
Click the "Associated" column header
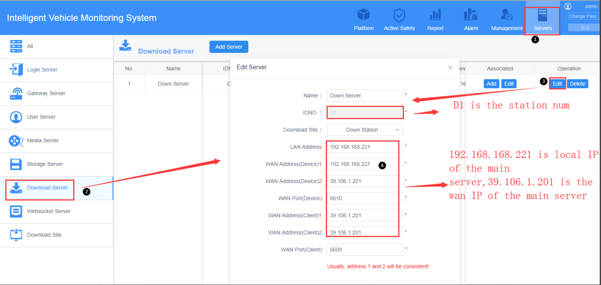pyautogui.click(x=500, y=68)
